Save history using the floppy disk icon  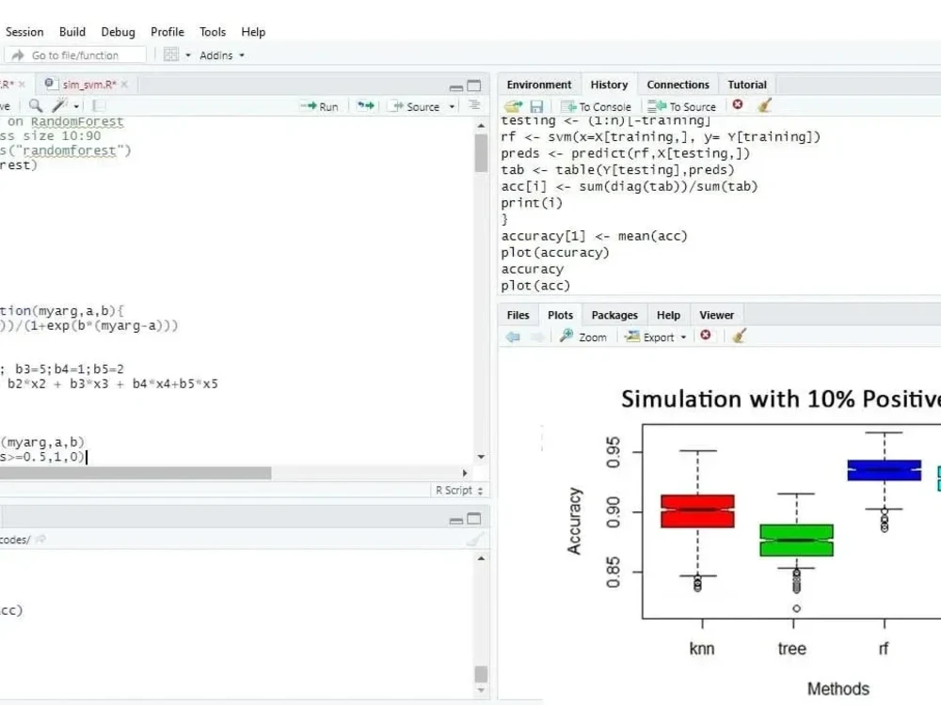pyautogui.click(x=536, y=105)
